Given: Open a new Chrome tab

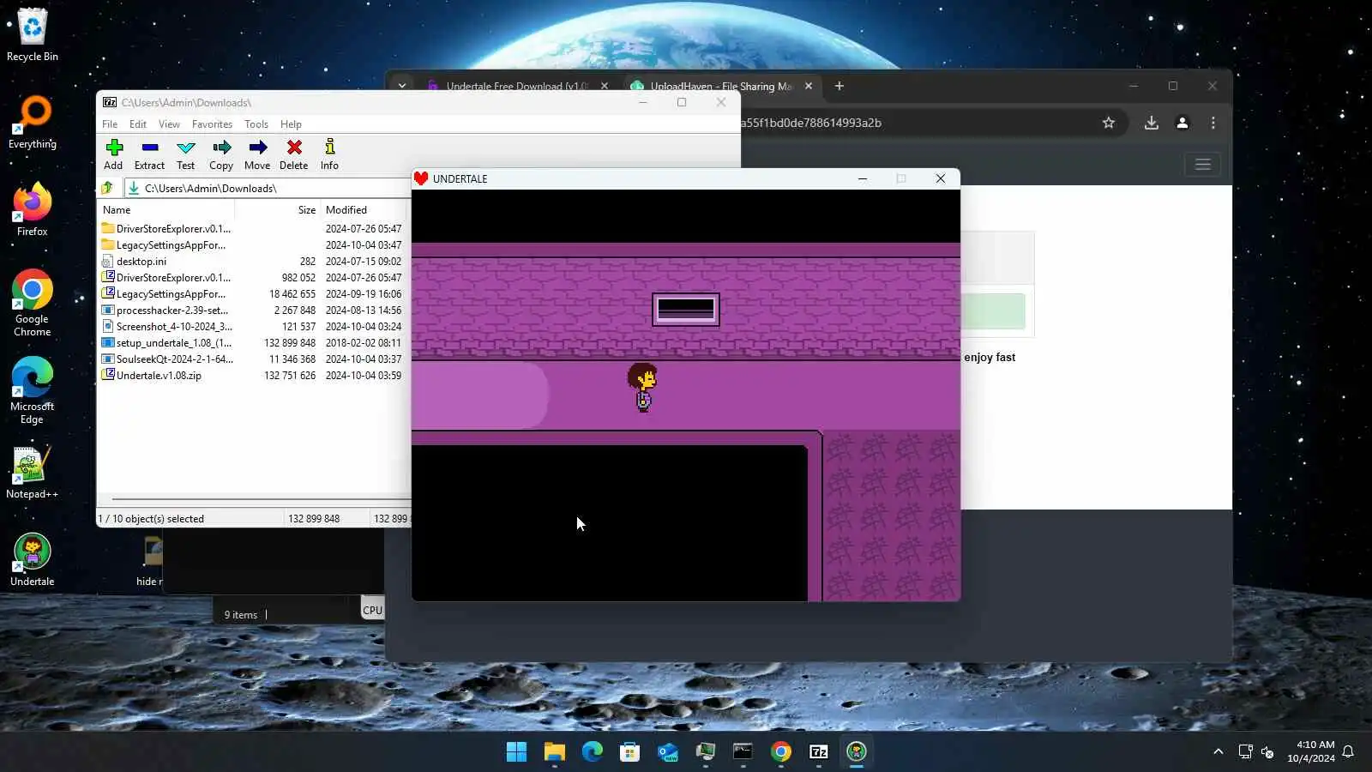Looking at the screenshot, I should [x=839, y=86].
